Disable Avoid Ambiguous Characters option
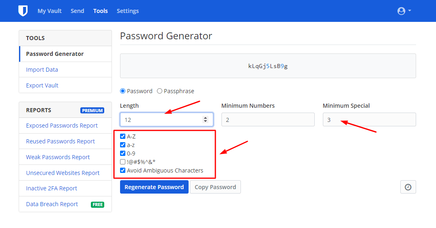The height and width of the screenshot is (228, 436). pyautogui.click(x=123, y=170)
